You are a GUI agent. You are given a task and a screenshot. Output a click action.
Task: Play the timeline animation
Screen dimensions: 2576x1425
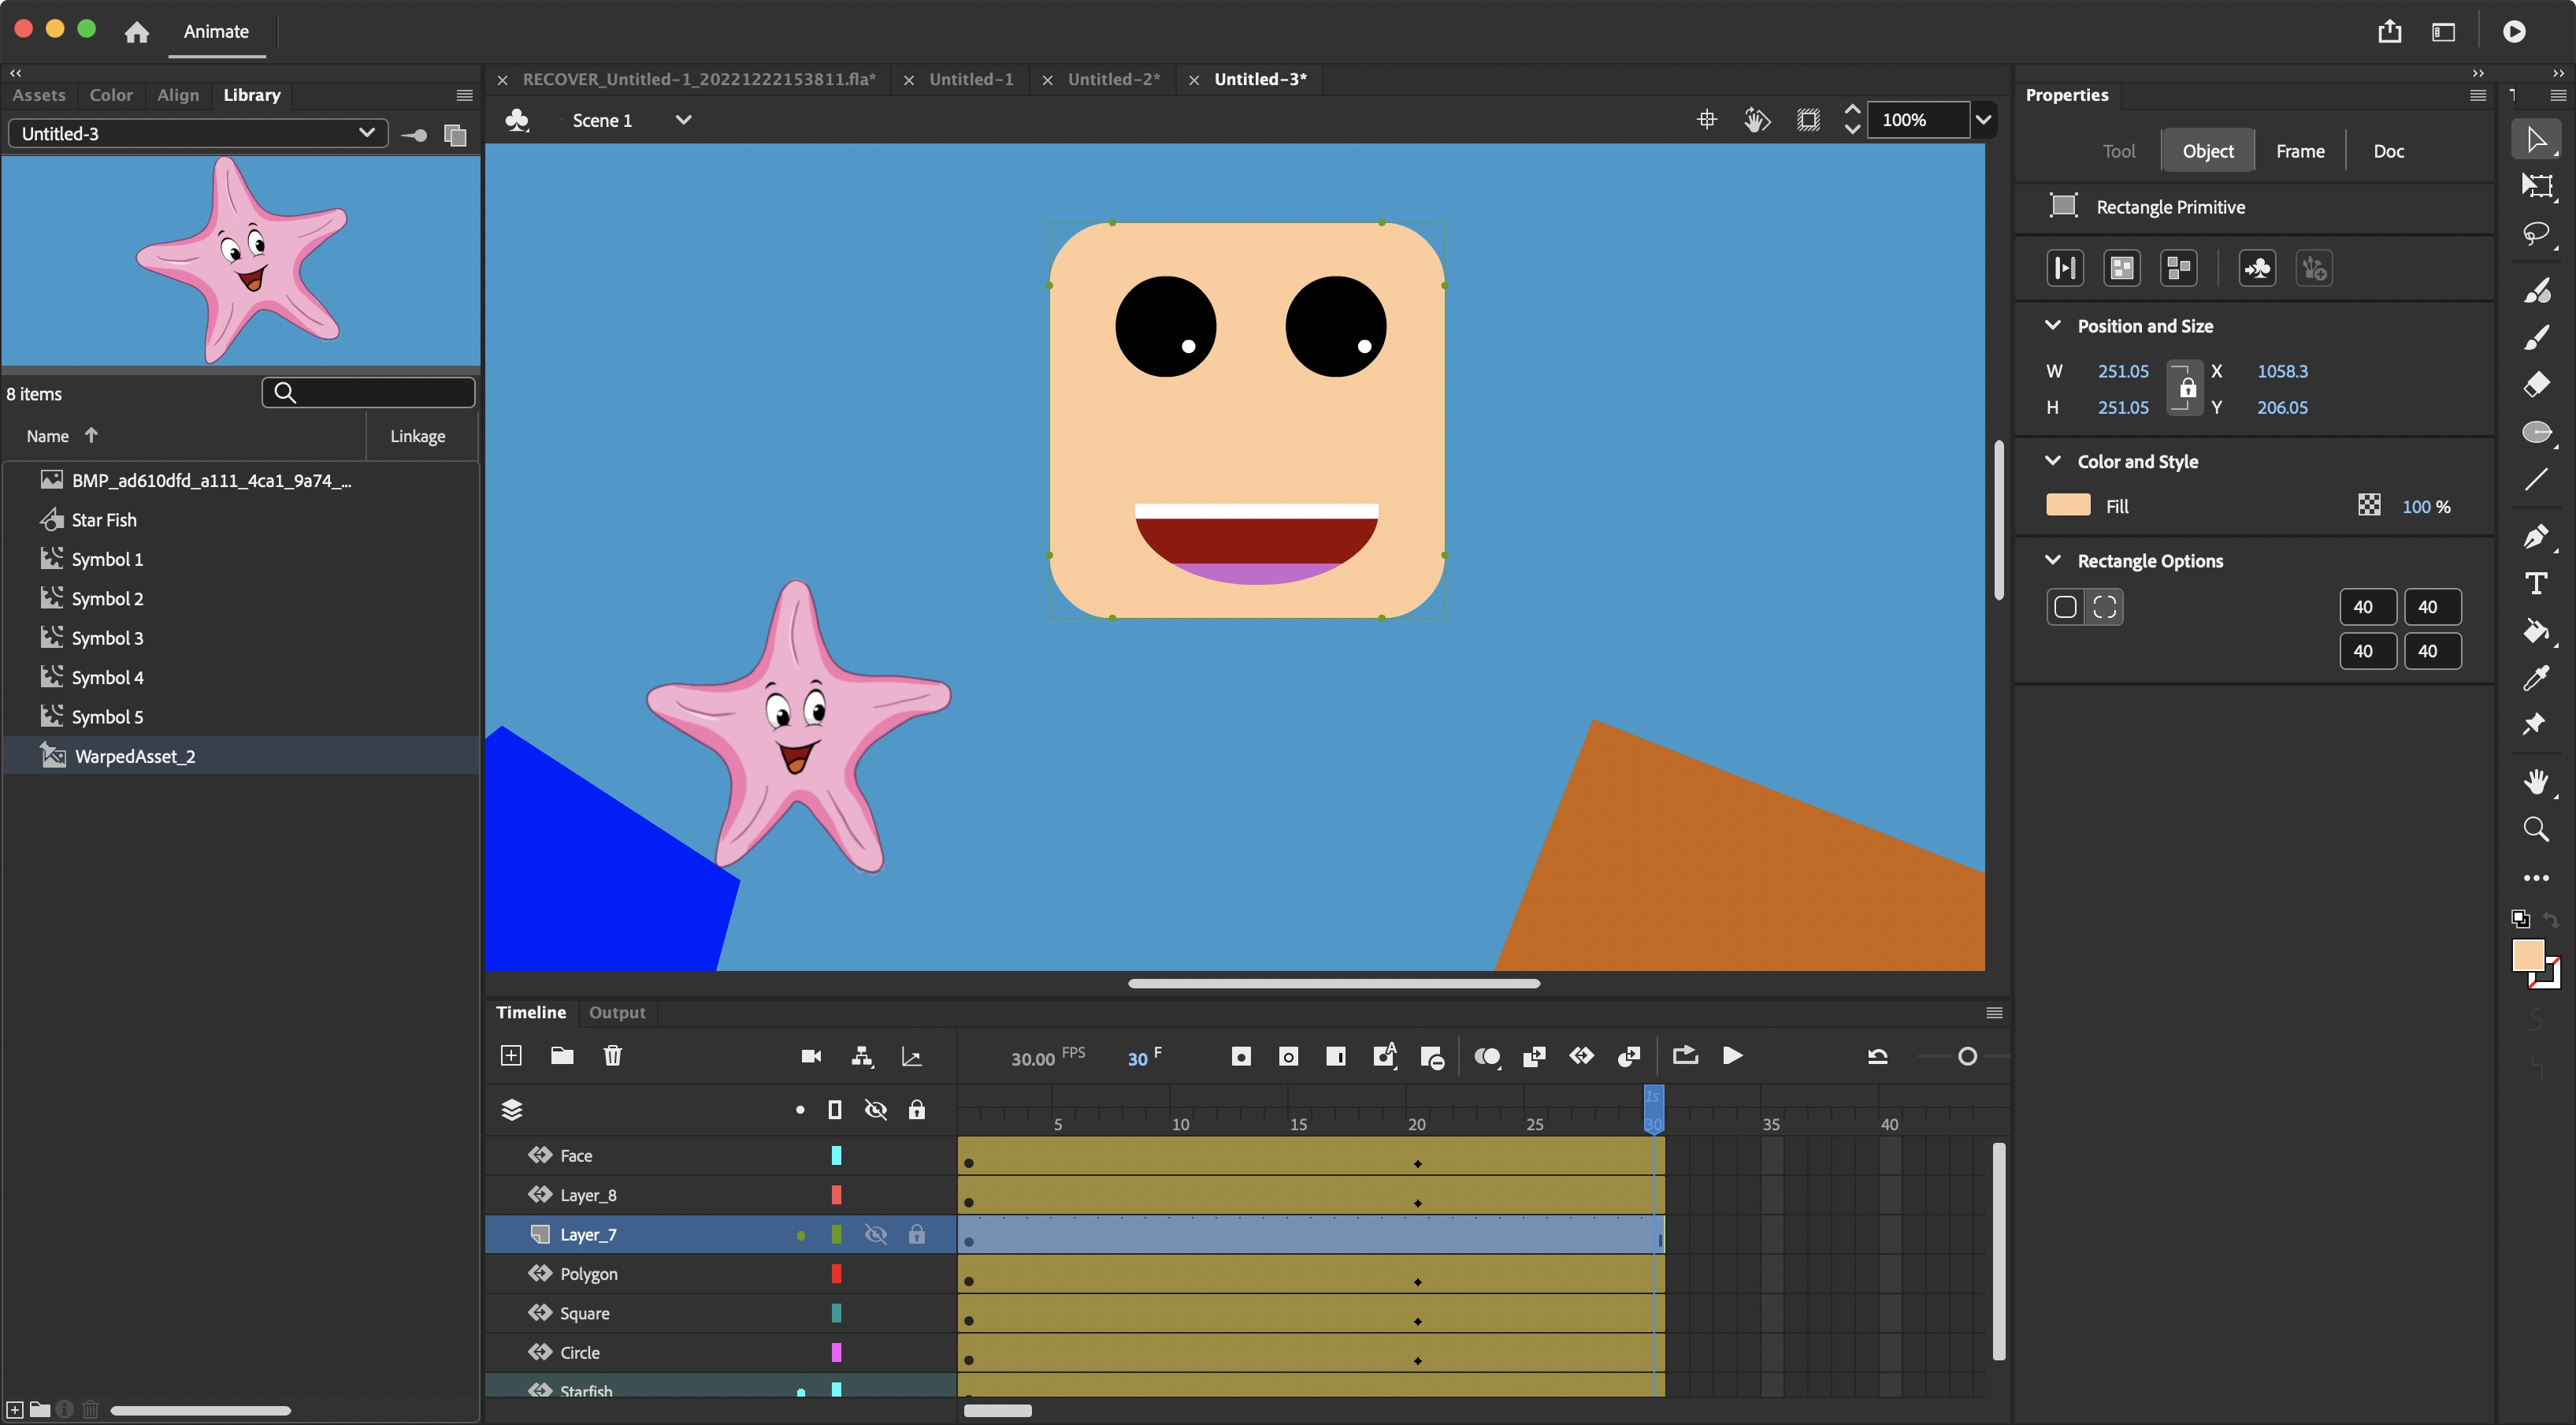coord(1732,1055)
